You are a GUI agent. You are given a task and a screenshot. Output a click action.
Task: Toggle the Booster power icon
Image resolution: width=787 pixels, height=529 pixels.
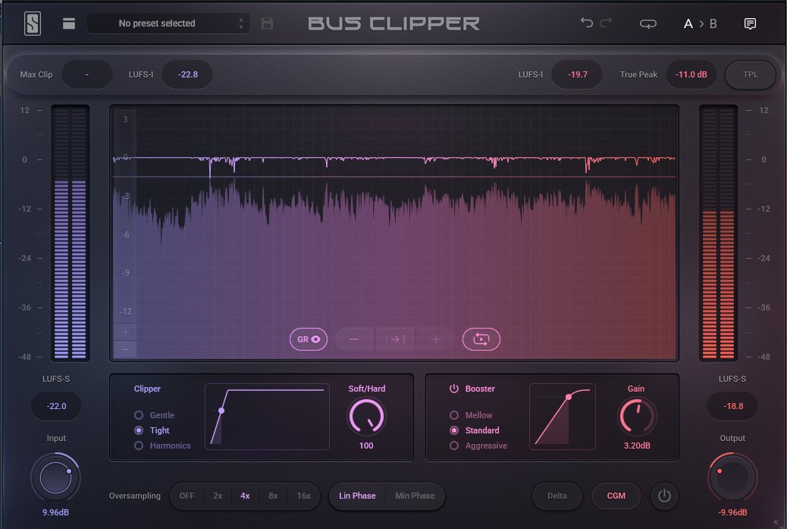tap(454, 389)
